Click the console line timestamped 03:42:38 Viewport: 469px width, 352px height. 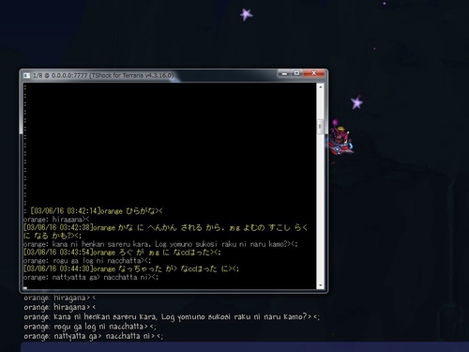pos(166,232)
